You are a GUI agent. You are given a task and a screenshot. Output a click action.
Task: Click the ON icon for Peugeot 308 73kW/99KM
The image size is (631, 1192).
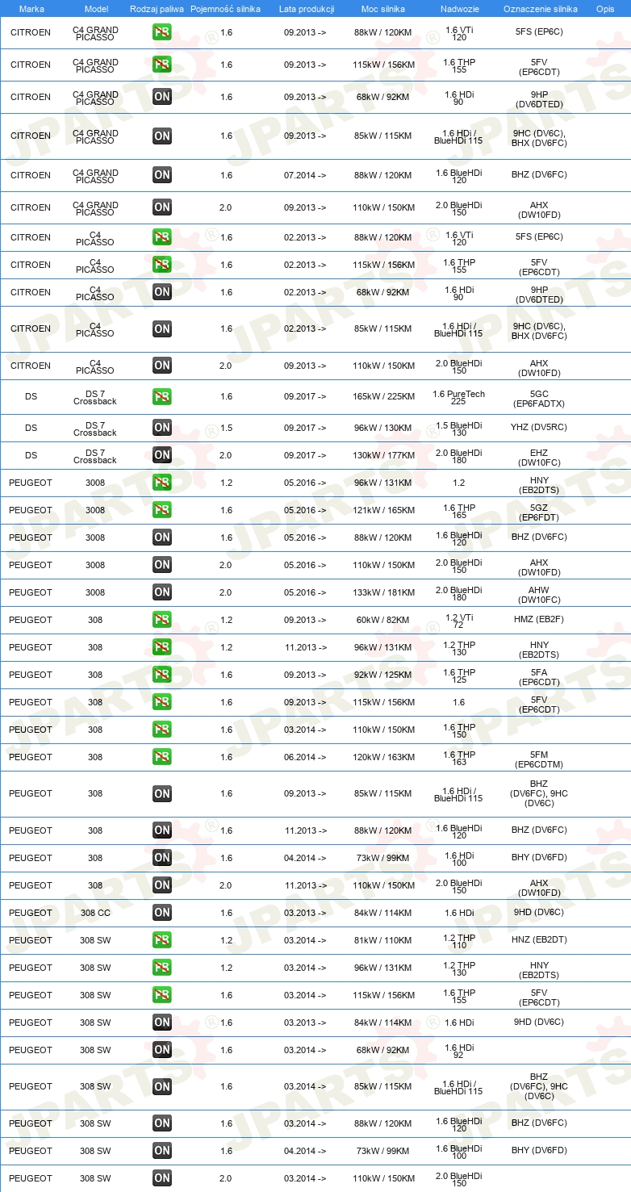click(x=162, y=858)
